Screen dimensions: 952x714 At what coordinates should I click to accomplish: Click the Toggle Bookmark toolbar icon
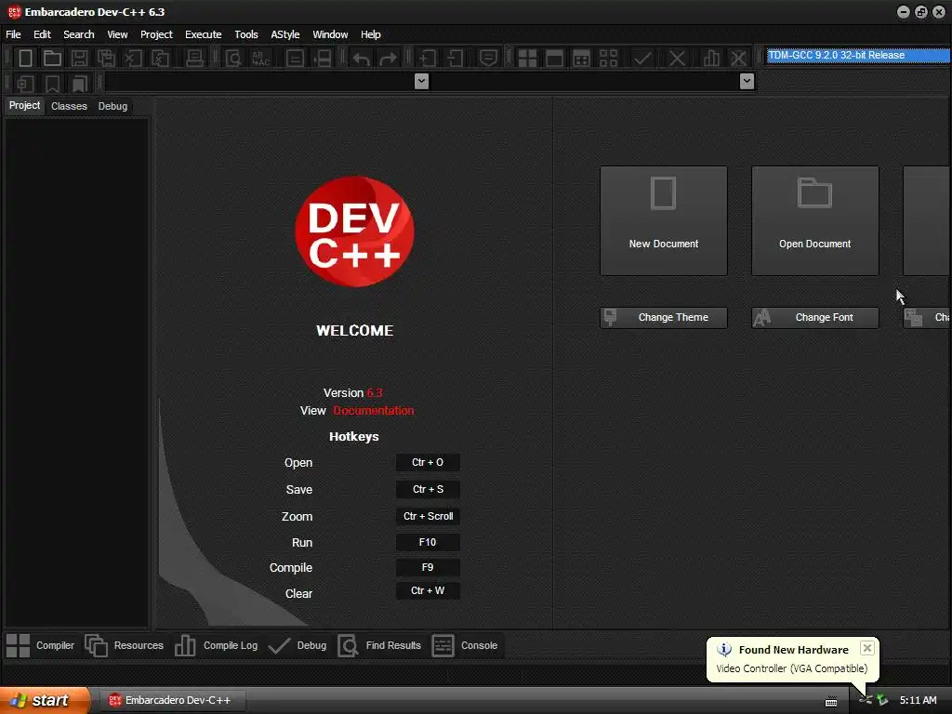coord(52,83)
